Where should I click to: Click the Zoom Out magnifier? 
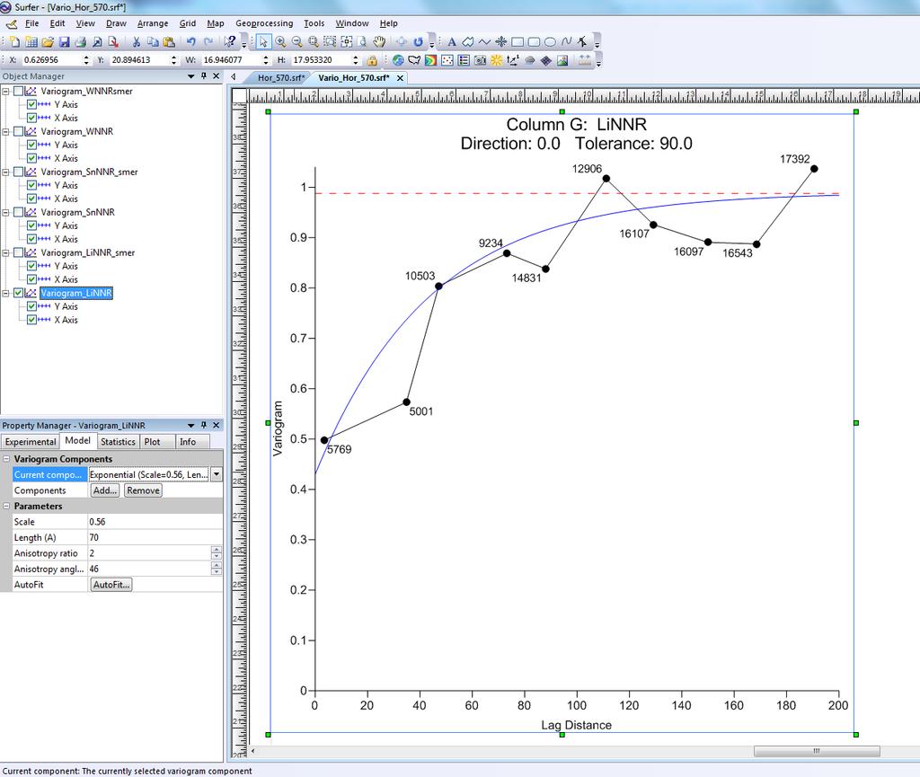[296, 41]
